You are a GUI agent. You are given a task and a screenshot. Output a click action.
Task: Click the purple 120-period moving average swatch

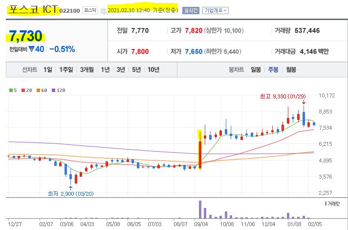click(53, 90)
